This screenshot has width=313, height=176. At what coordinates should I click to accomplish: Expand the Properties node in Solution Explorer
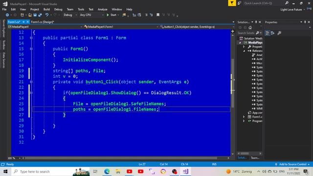point(244,47)
